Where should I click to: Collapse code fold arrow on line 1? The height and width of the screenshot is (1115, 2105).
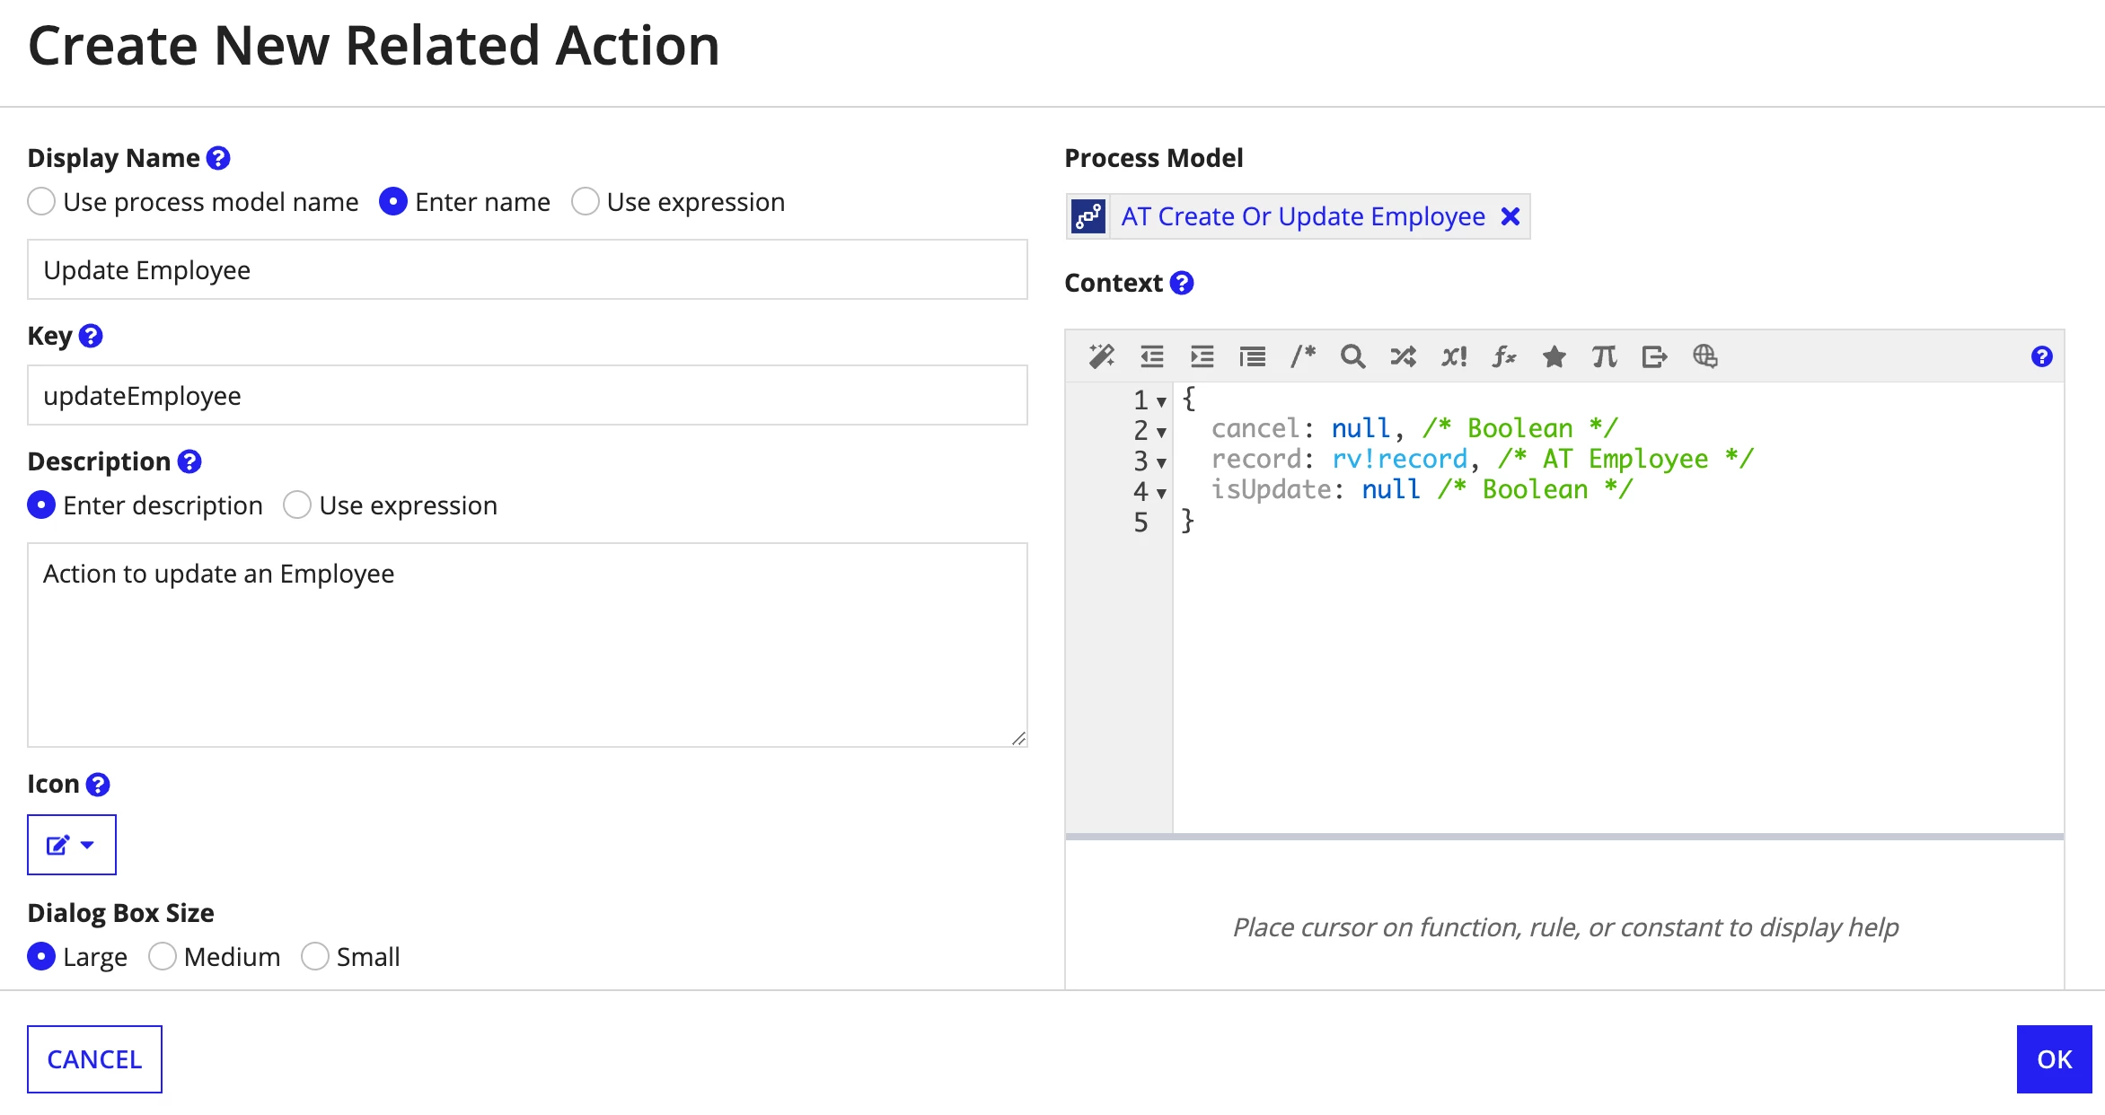1161,401
